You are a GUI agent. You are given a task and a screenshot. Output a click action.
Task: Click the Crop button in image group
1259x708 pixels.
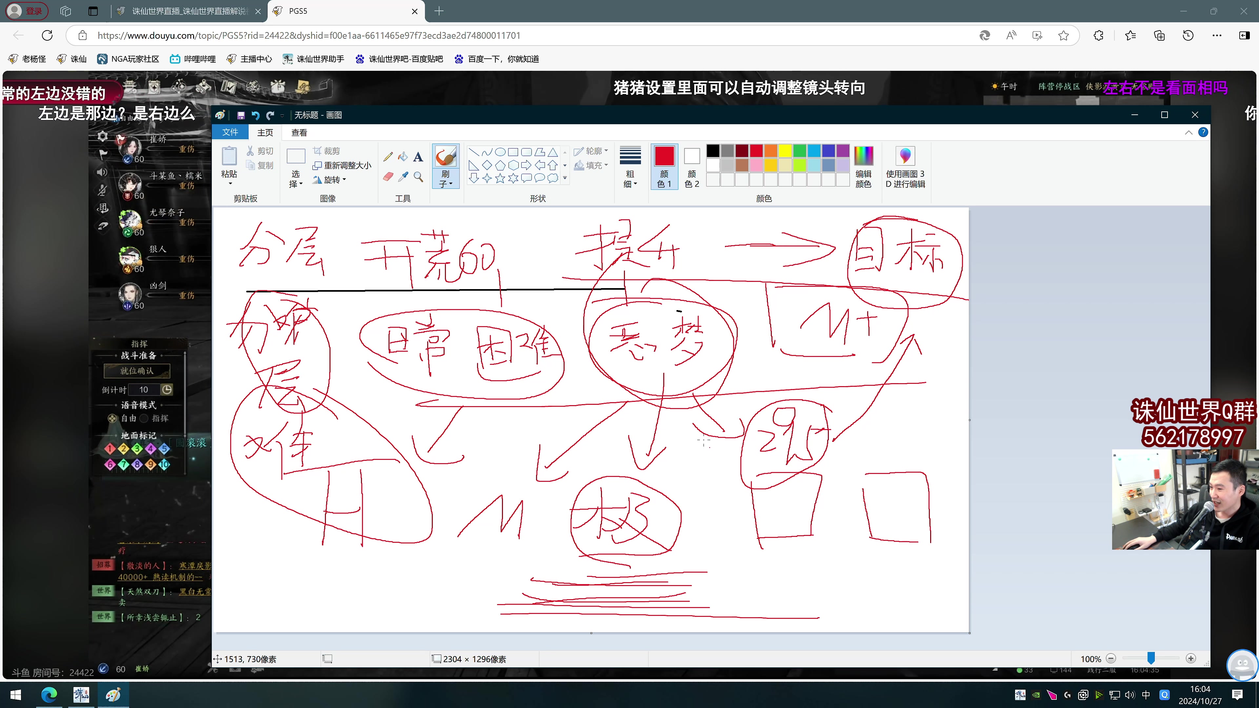coord(327,151)
